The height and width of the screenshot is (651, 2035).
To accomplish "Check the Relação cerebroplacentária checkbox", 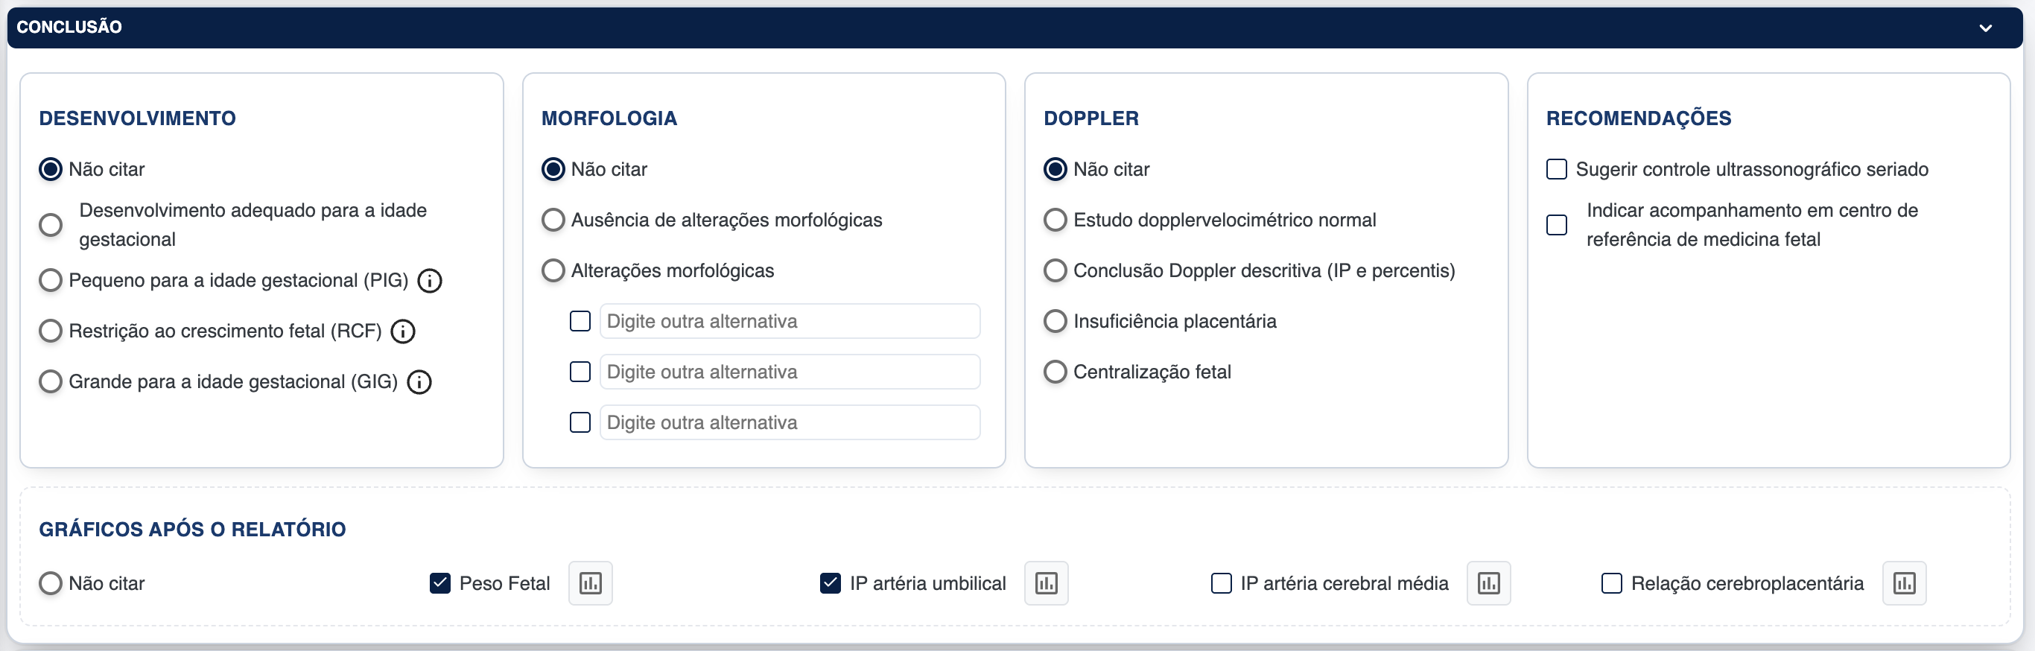I will point(1612,583).
